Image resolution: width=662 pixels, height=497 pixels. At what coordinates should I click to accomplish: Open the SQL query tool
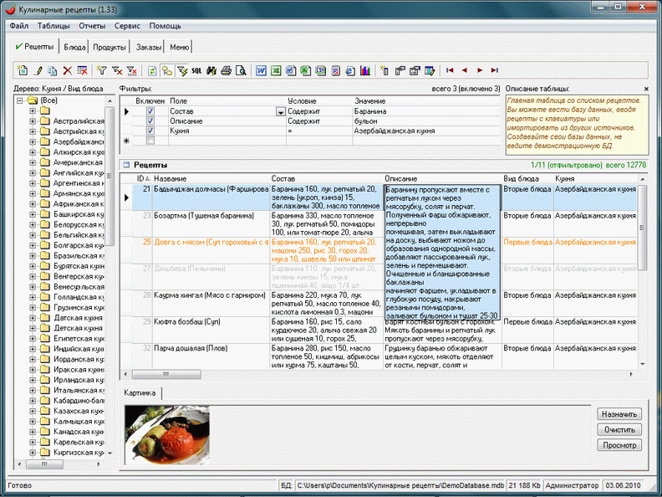tap(196, 71)
